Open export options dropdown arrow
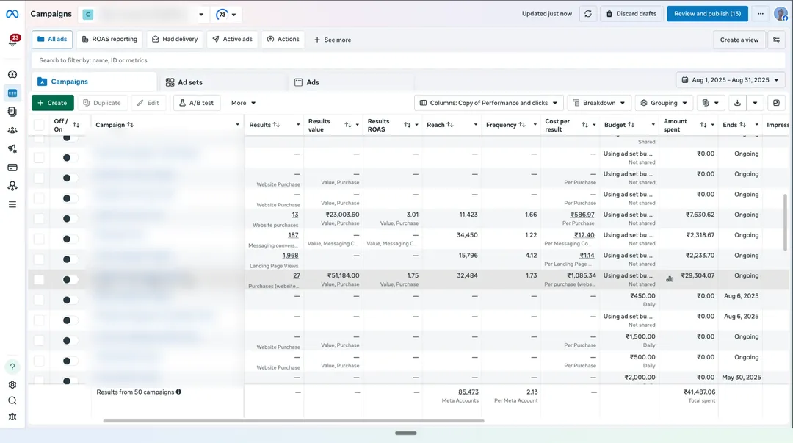The image size is (793, 443). [x=755, y=103]
